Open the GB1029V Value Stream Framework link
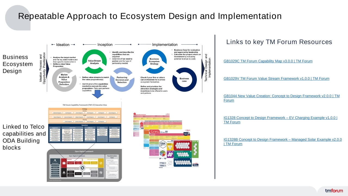The image size is (348, 196). pyautogui.click(x=276, y=79)
